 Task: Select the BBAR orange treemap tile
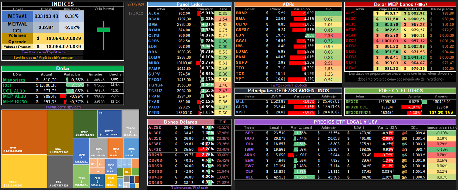115,149
